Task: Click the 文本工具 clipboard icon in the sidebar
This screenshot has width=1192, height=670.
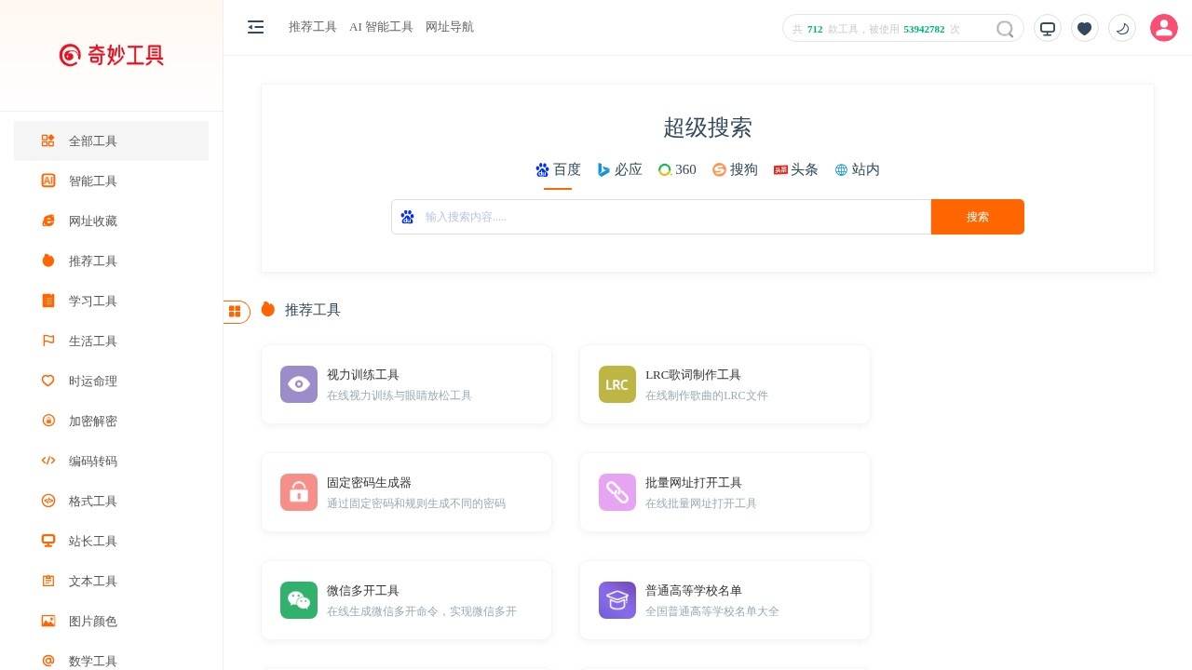Action: pyautogui.click(x=48, y=581)
